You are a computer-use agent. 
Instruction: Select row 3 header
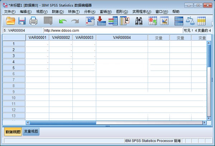coord(14,56)
